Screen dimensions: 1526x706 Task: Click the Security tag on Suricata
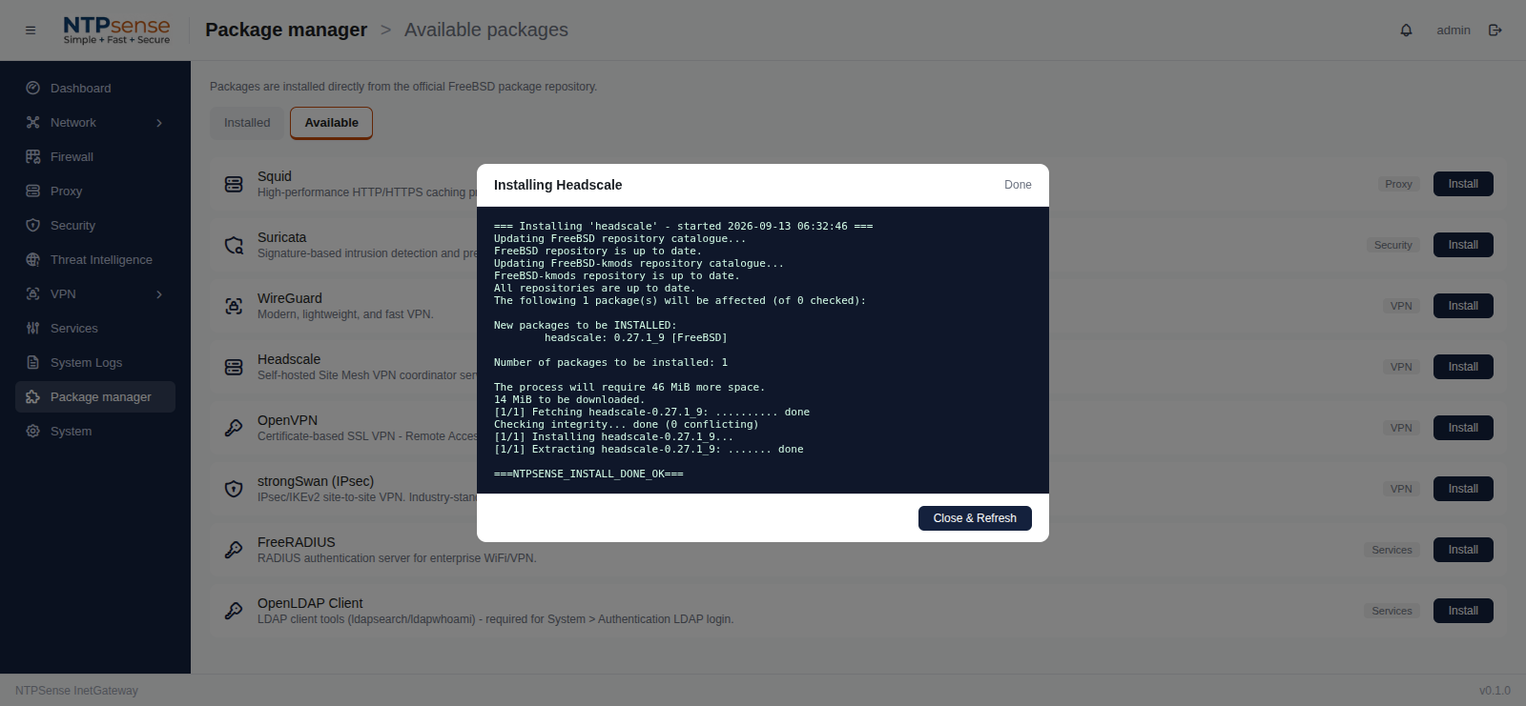(1392, 245)
